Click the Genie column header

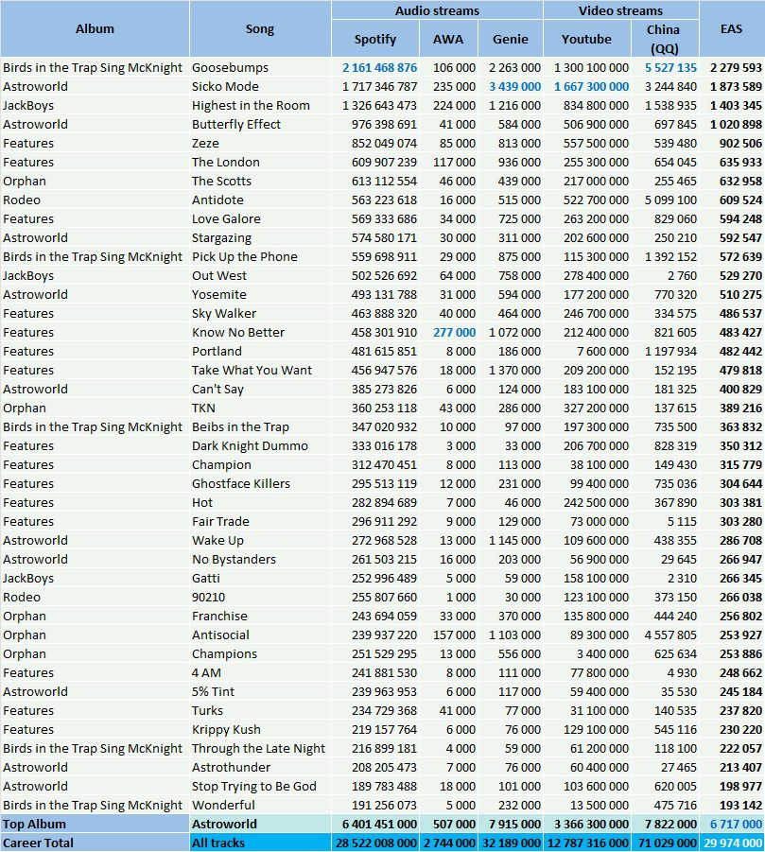tap(511, 39)
